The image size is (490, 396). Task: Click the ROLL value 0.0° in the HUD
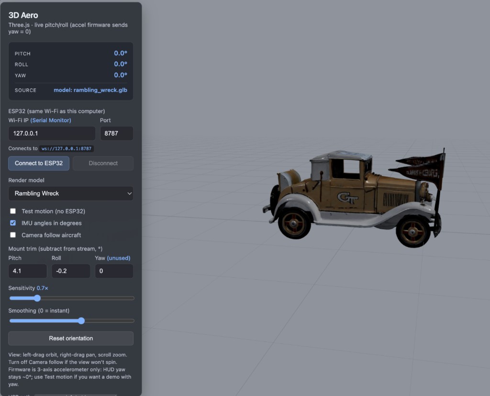pyautogui.click(x=121, y=64)
